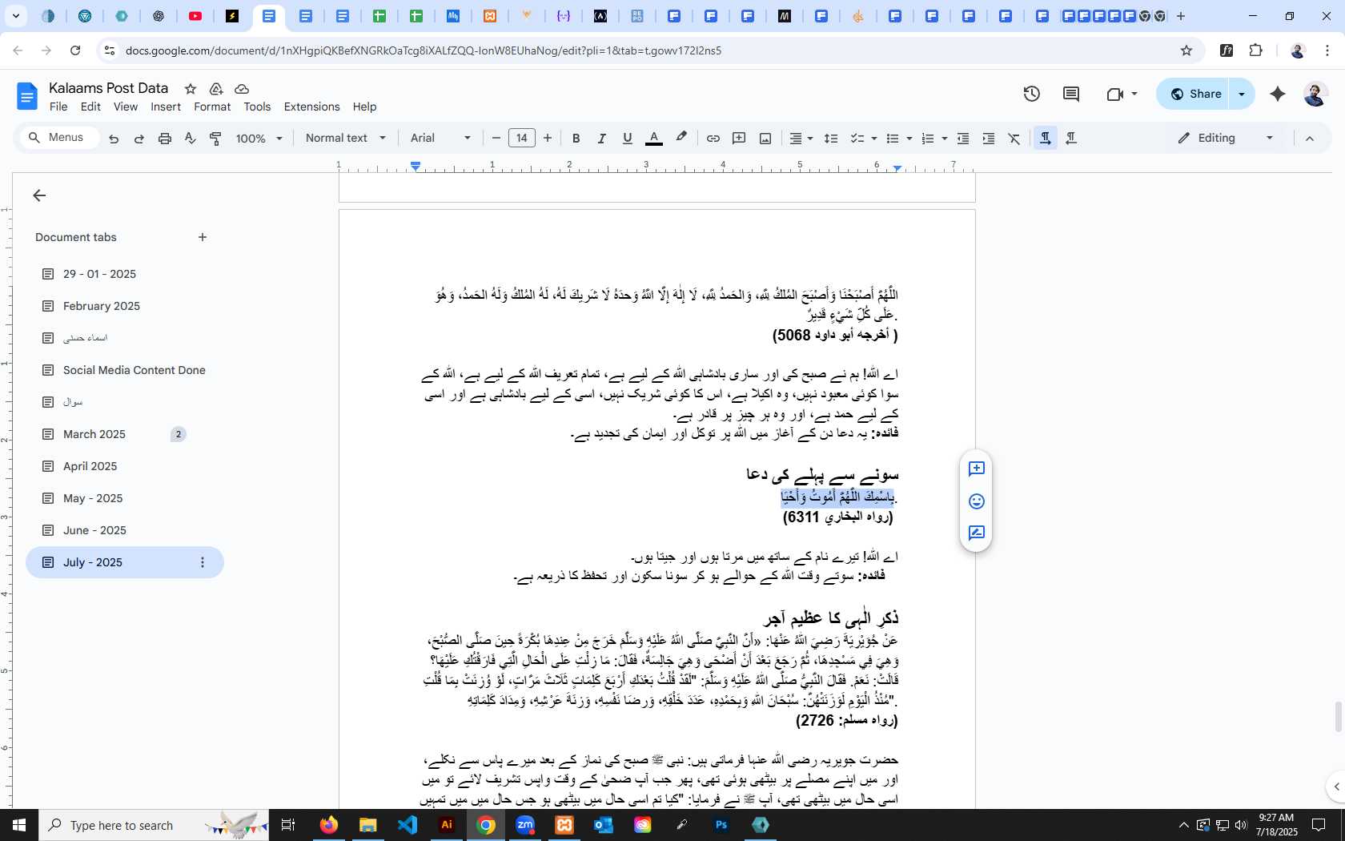Open the June - 2025 tab
The image size is (1345, 841).
tap(124, 530)
